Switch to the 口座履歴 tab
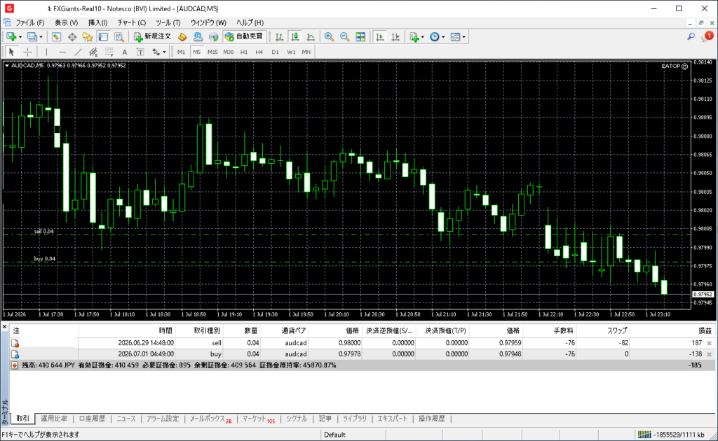 92,419
